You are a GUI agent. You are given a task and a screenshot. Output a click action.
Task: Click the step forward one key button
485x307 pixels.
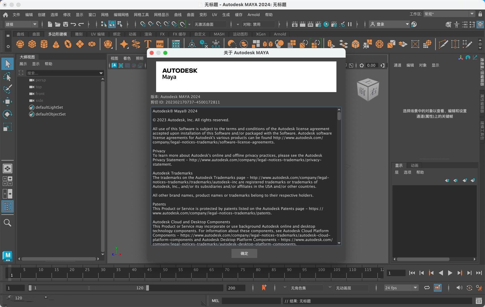460,273
